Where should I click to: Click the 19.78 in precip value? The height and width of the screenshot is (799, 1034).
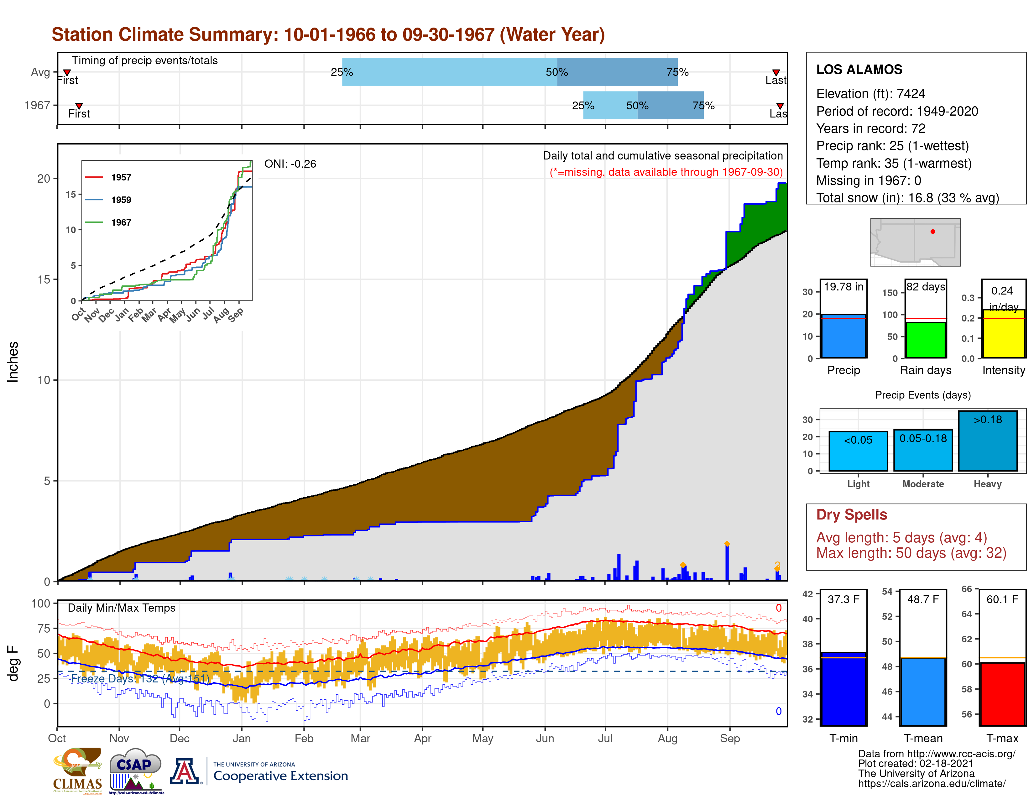(844, 286)
